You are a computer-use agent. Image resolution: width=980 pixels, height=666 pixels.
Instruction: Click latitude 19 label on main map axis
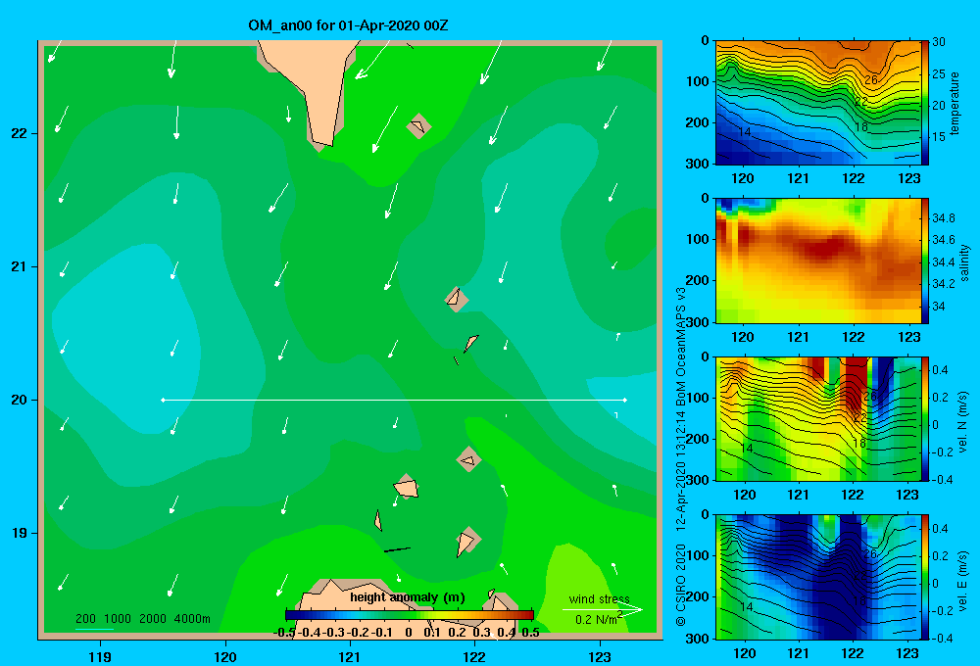[20, 533]
